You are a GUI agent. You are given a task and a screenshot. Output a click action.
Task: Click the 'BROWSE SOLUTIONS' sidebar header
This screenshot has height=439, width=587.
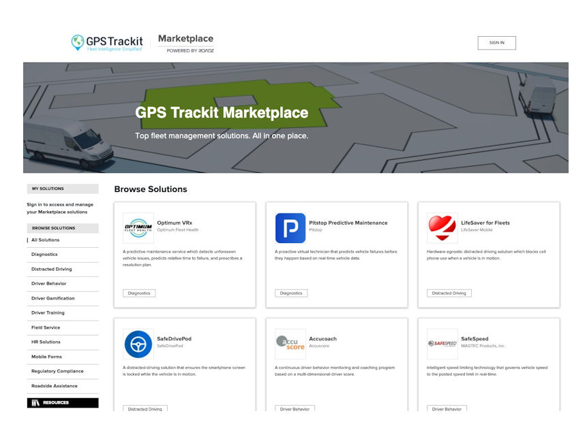(63, 228)
